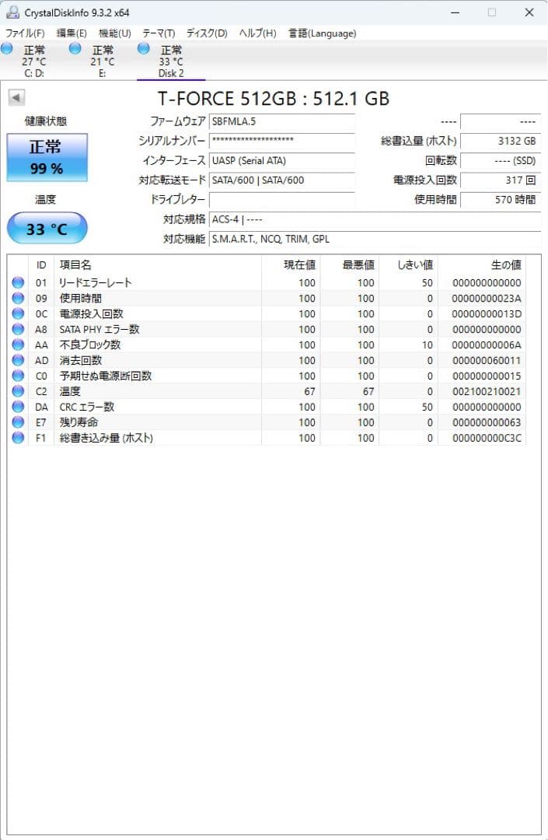Image resolution: width=548 pixels, height=840 pixels.
Task: Click raw value 000000000C3C
Action: pyautogui.click(x=487, y=438)
